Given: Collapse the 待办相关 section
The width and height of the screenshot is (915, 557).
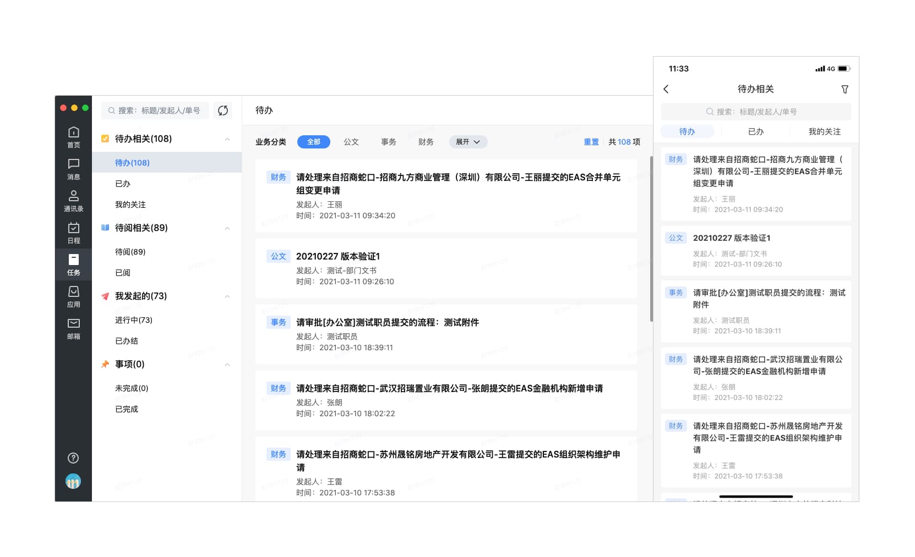Looking at the screenshot, I should [227, 139].
